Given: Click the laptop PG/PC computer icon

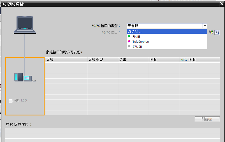Looking at the screenshot, I should 25,25.
